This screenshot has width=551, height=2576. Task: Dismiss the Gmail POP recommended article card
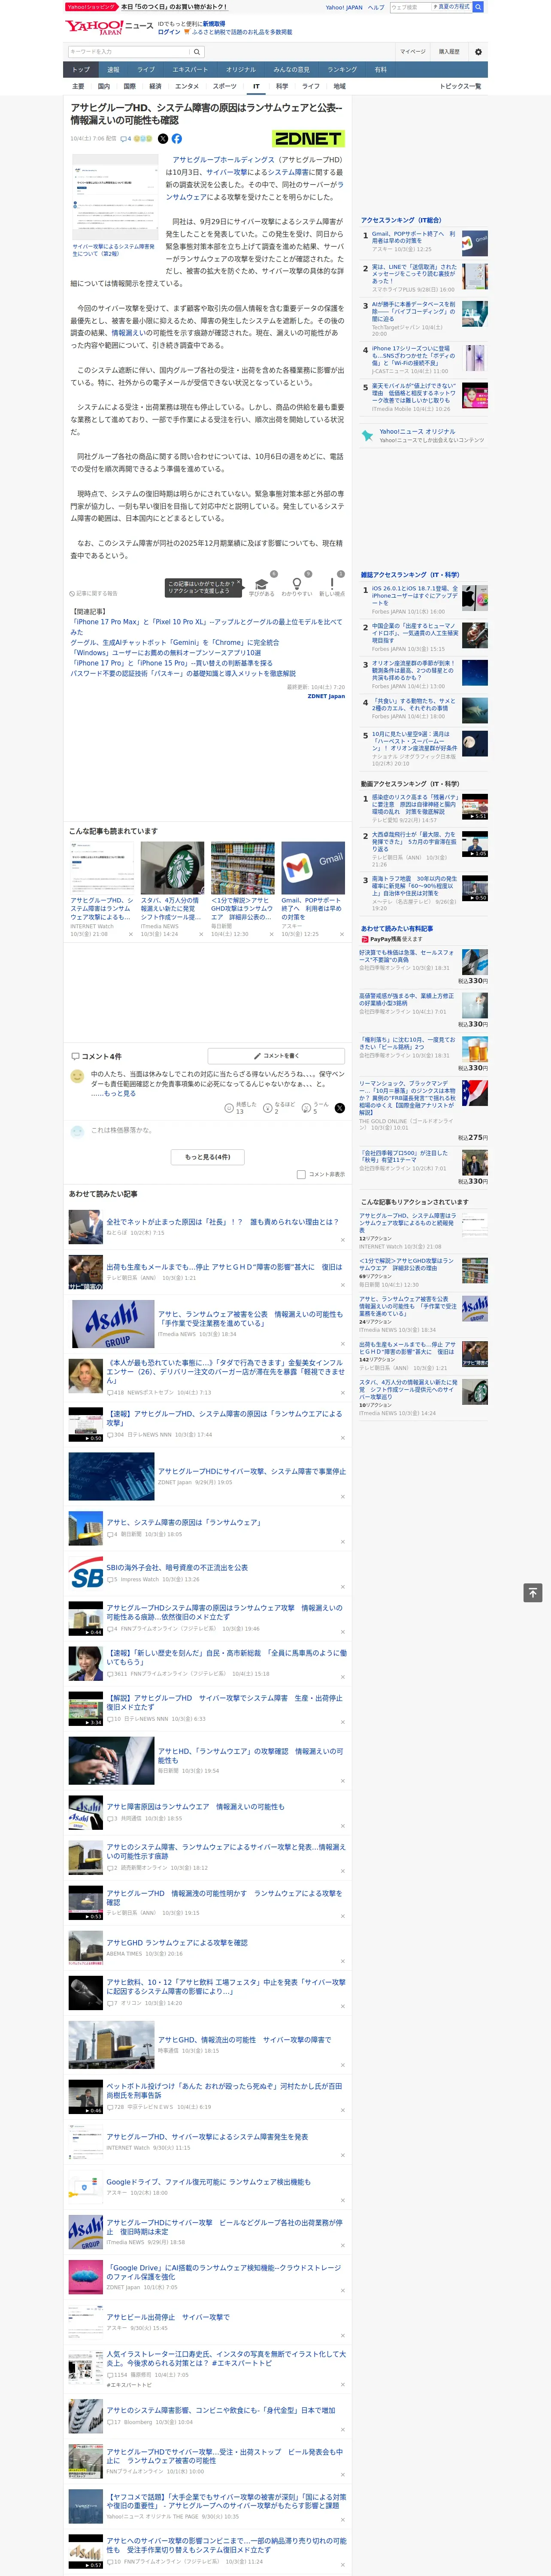[341, 934]
